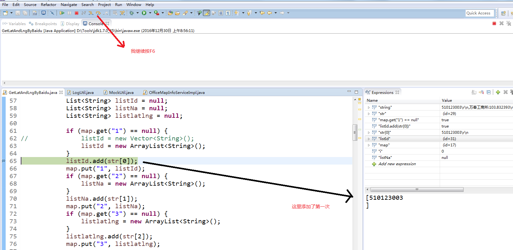This screenshot has height=250, width=513.
Task: Open the Debug configurations dropdown arrow
Action: point(137,13)
